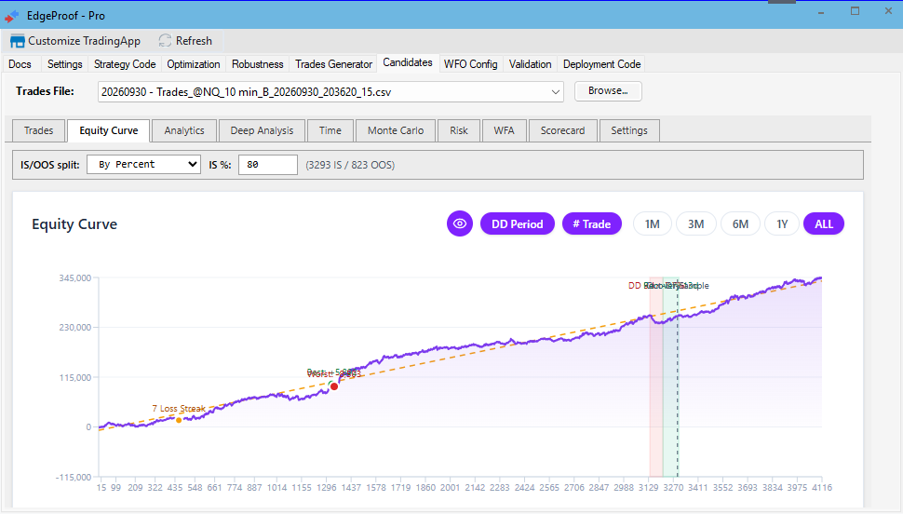Switch to the Trades Generator tab
Screen dimensions: 903x514
tap(334, 64)
